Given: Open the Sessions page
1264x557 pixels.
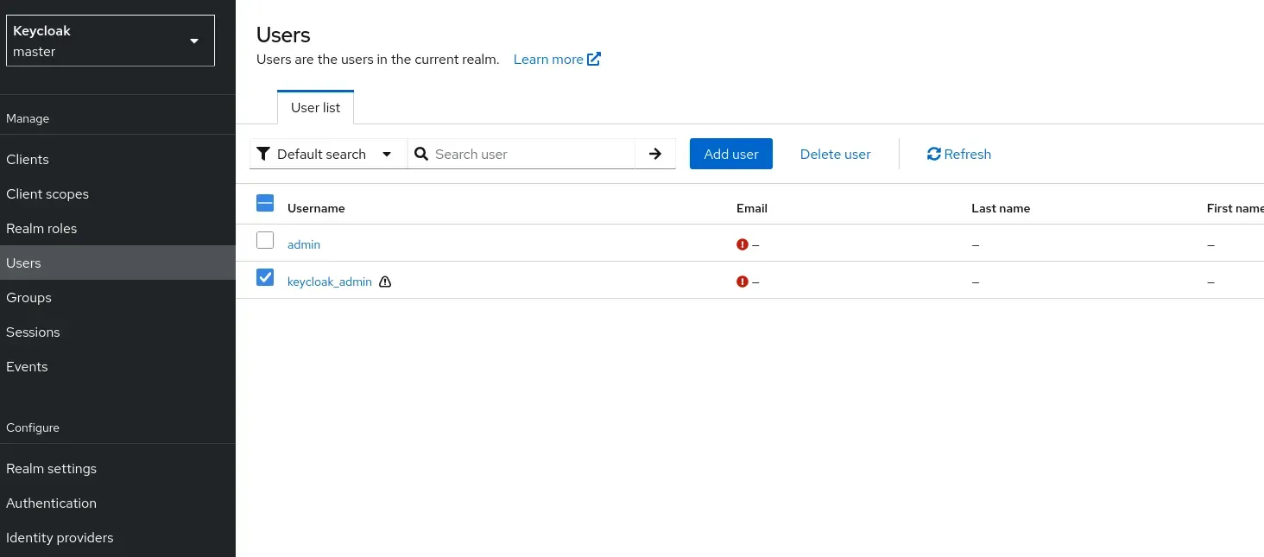Looking at the screenshot, I should click(117, 332).
